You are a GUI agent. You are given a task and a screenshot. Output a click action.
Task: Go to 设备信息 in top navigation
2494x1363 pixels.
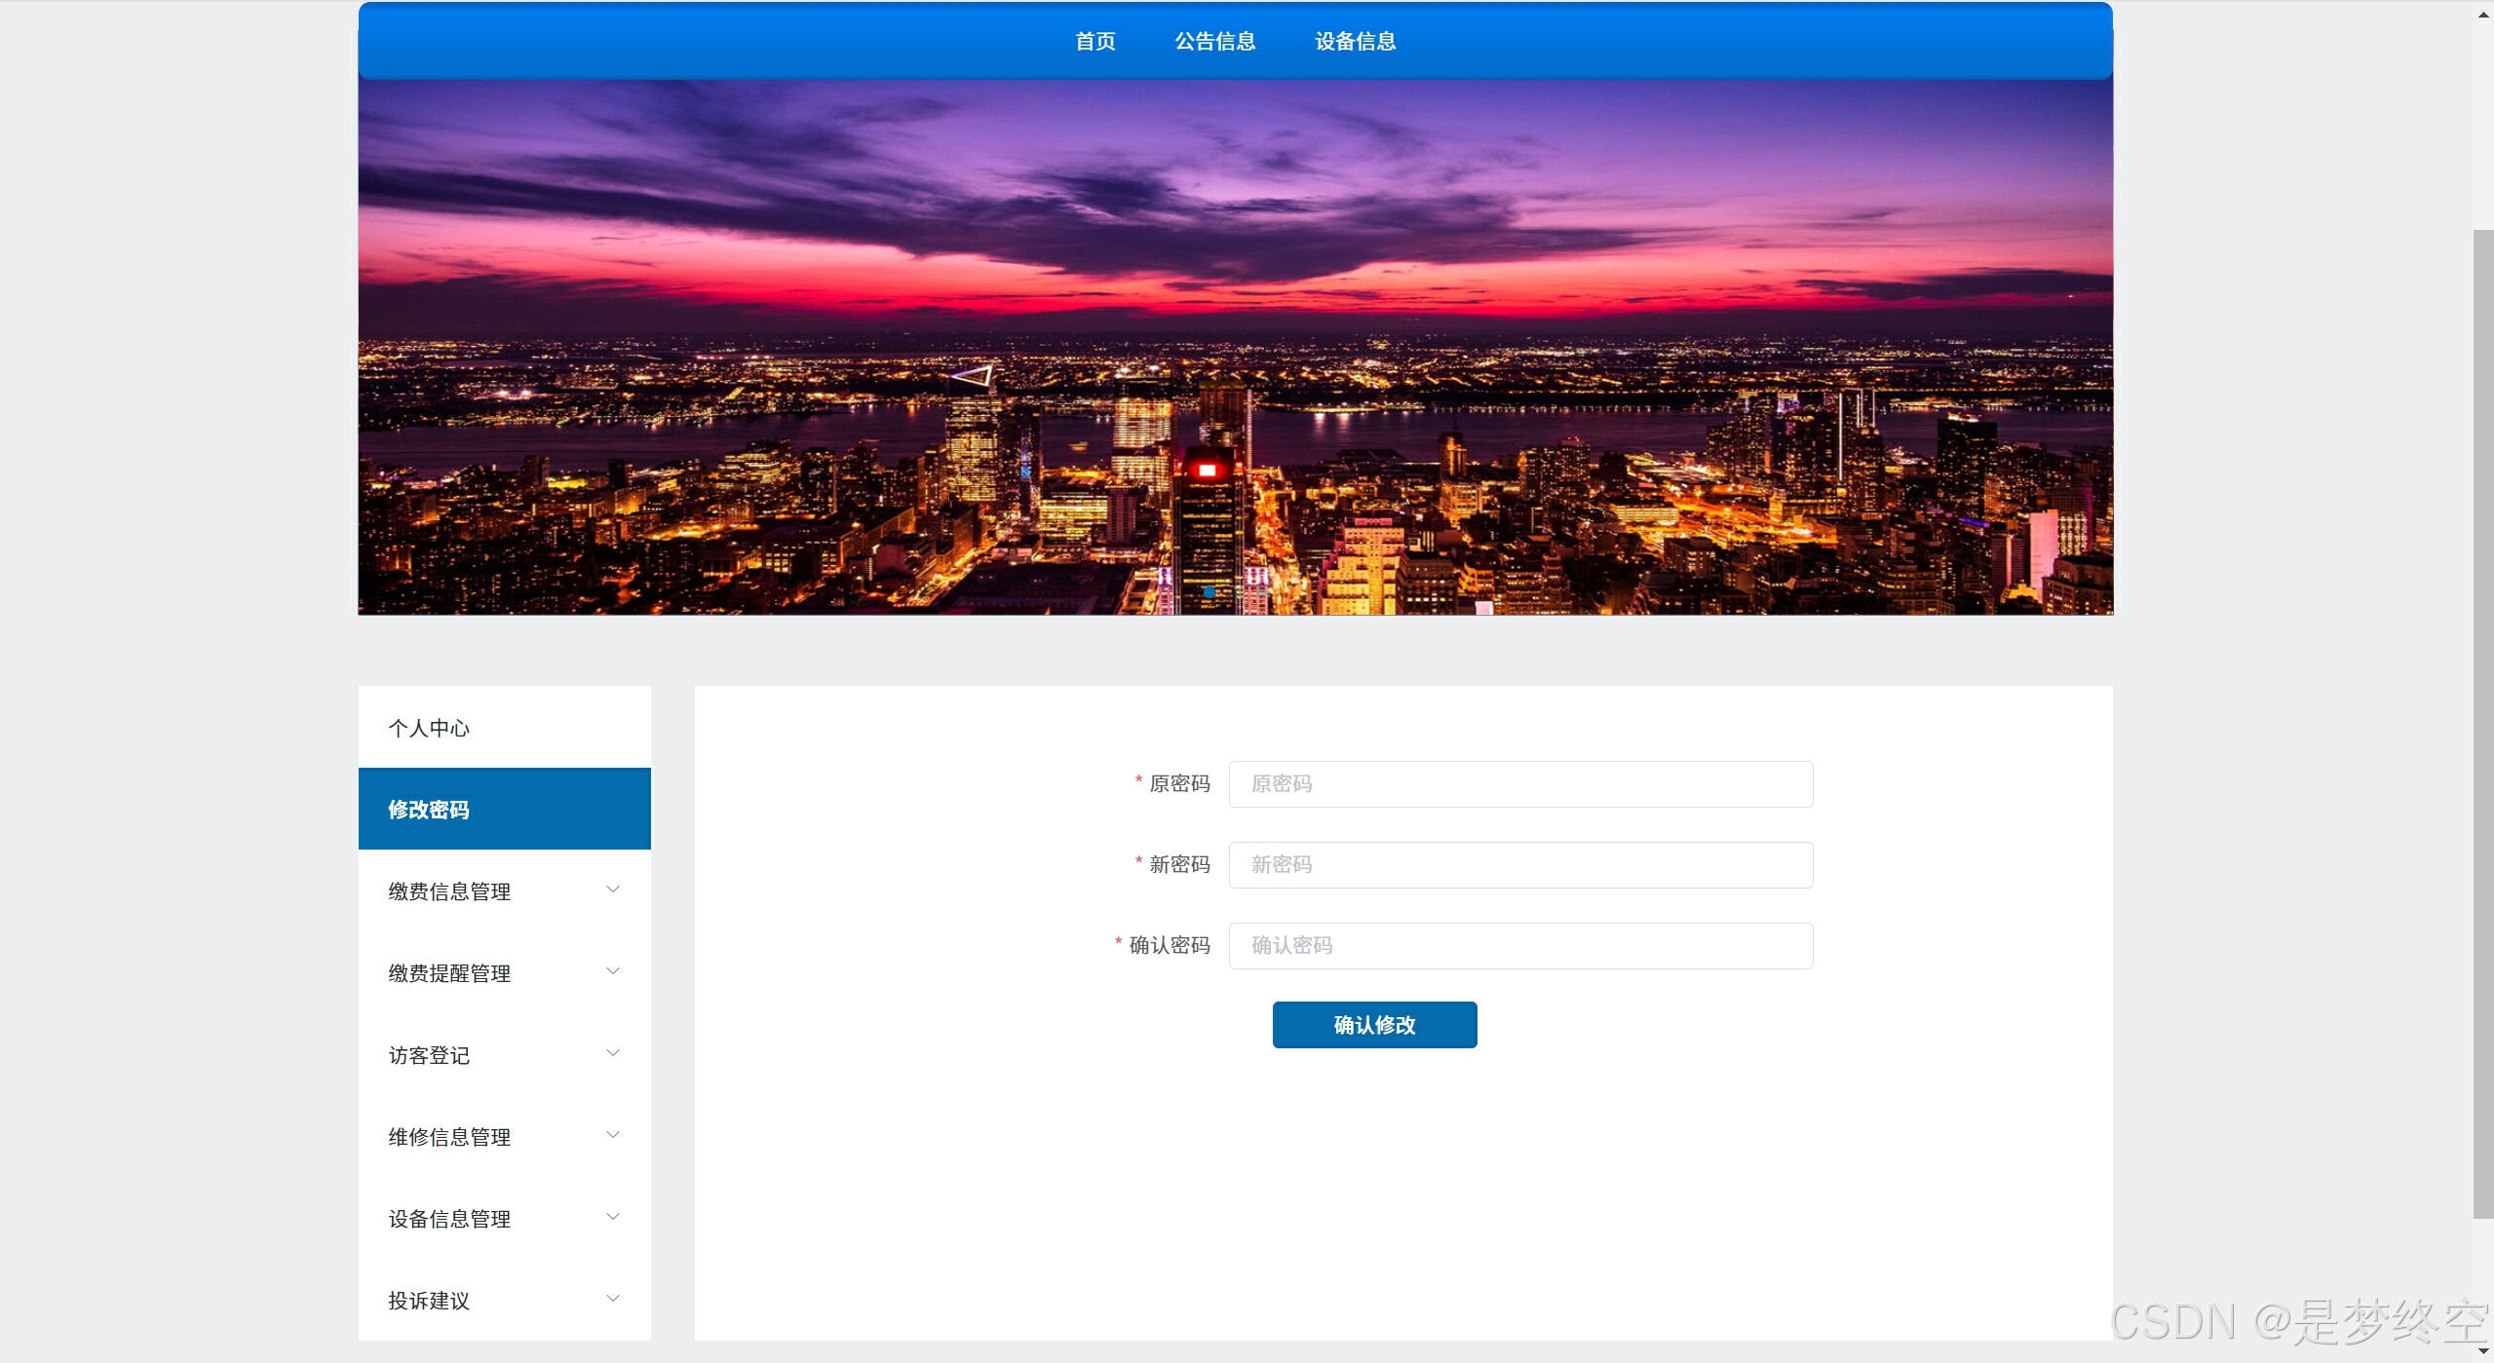point(1355,42)
